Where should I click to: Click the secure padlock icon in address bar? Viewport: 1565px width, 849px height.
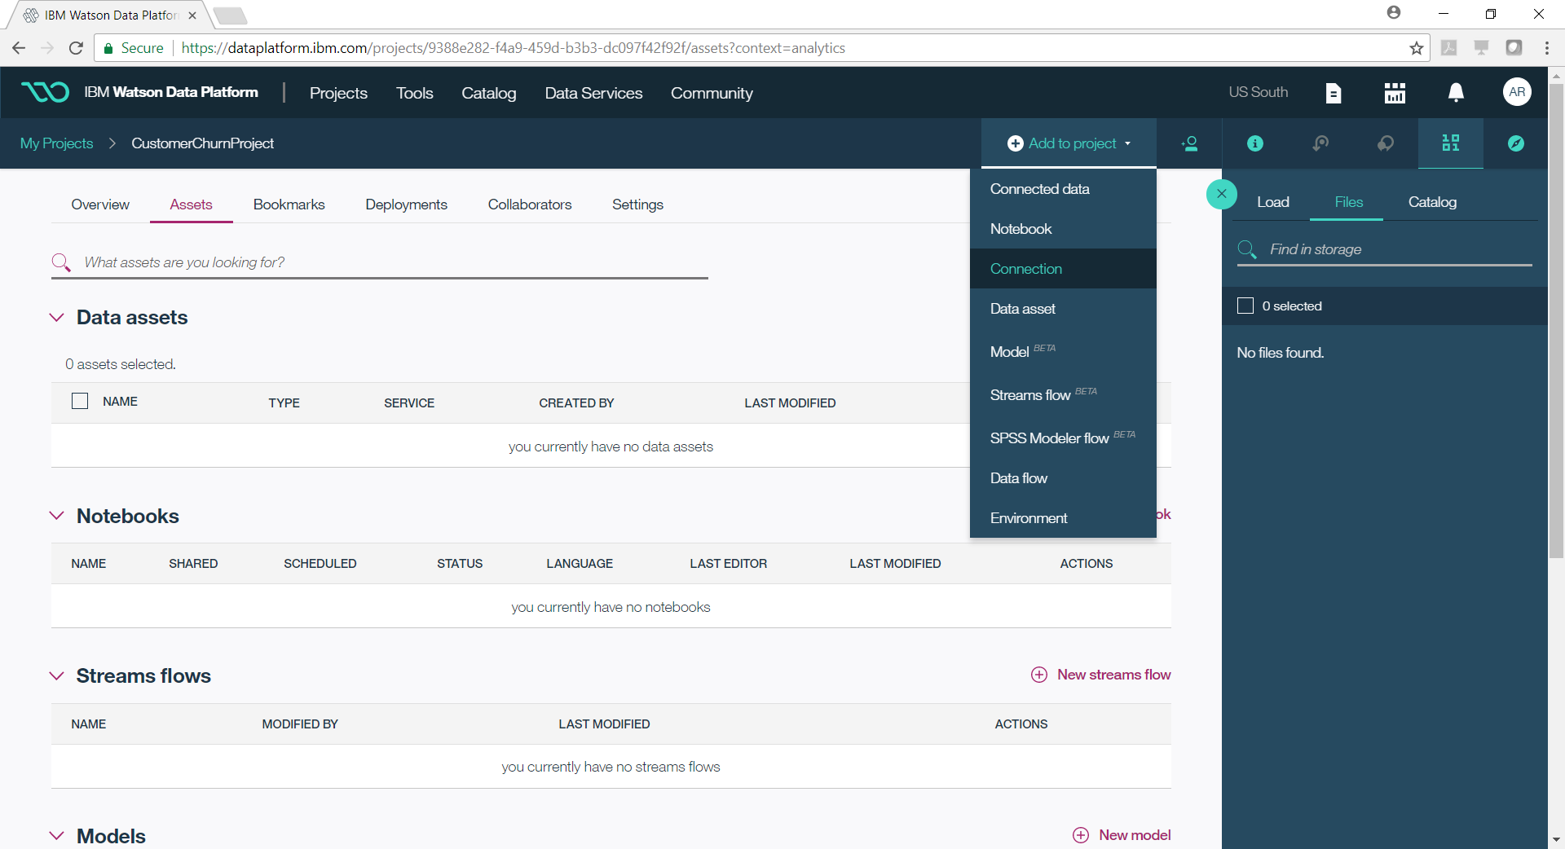(108, 48)
